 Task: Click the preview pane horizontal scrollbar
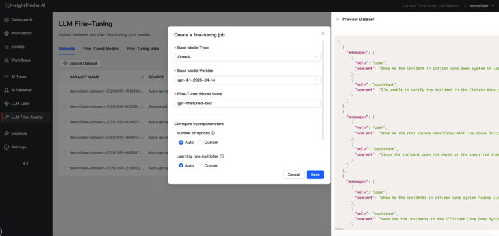pos(339,228)
